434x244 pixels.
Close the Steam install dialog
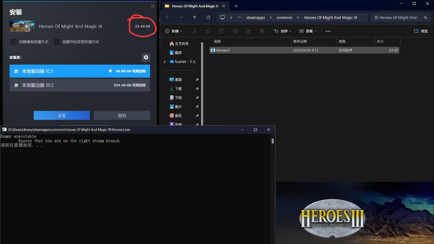pyautogui.click(x=152, y=6)
